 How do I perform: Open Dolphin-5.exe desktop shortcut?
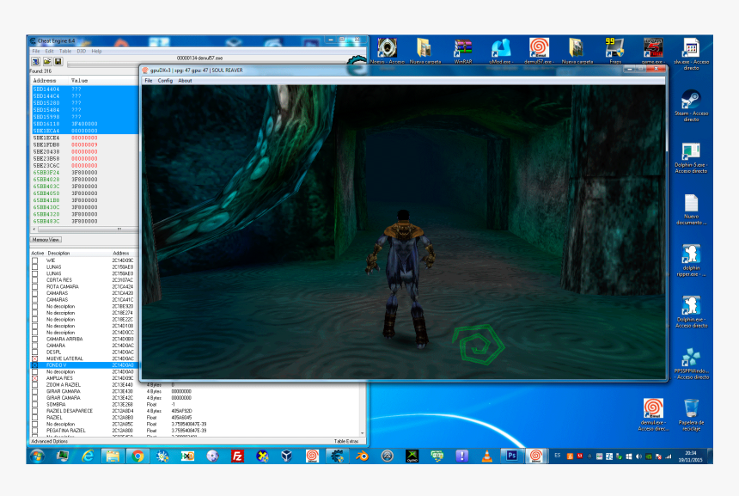[691, 158]
